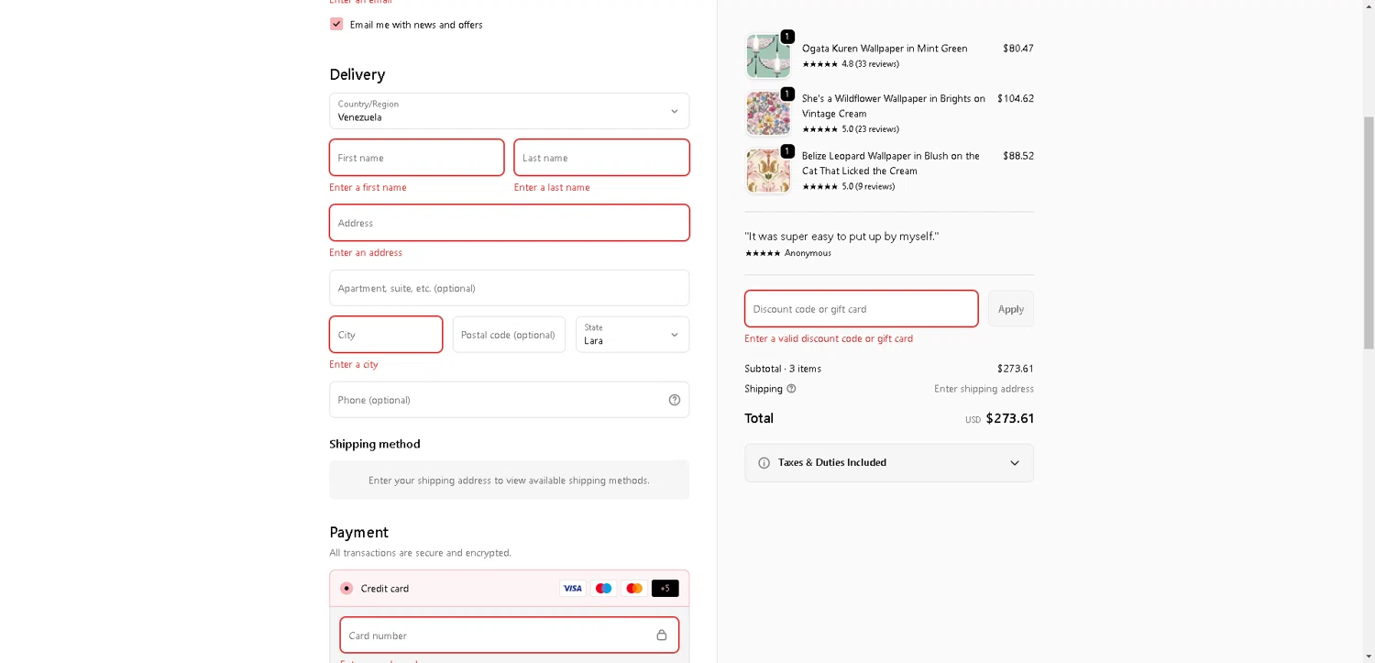This screenshot has height=663, width=1375.
Task: Click the 4.8 (33 reviews) rating text
Action: [870, 64]
